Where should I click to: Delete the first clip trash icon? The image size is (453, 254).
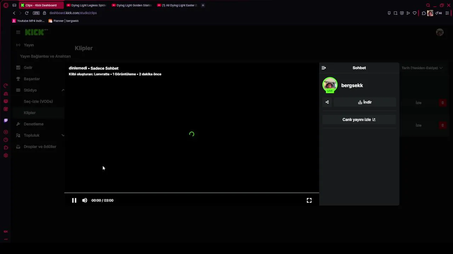click(442, 103)
